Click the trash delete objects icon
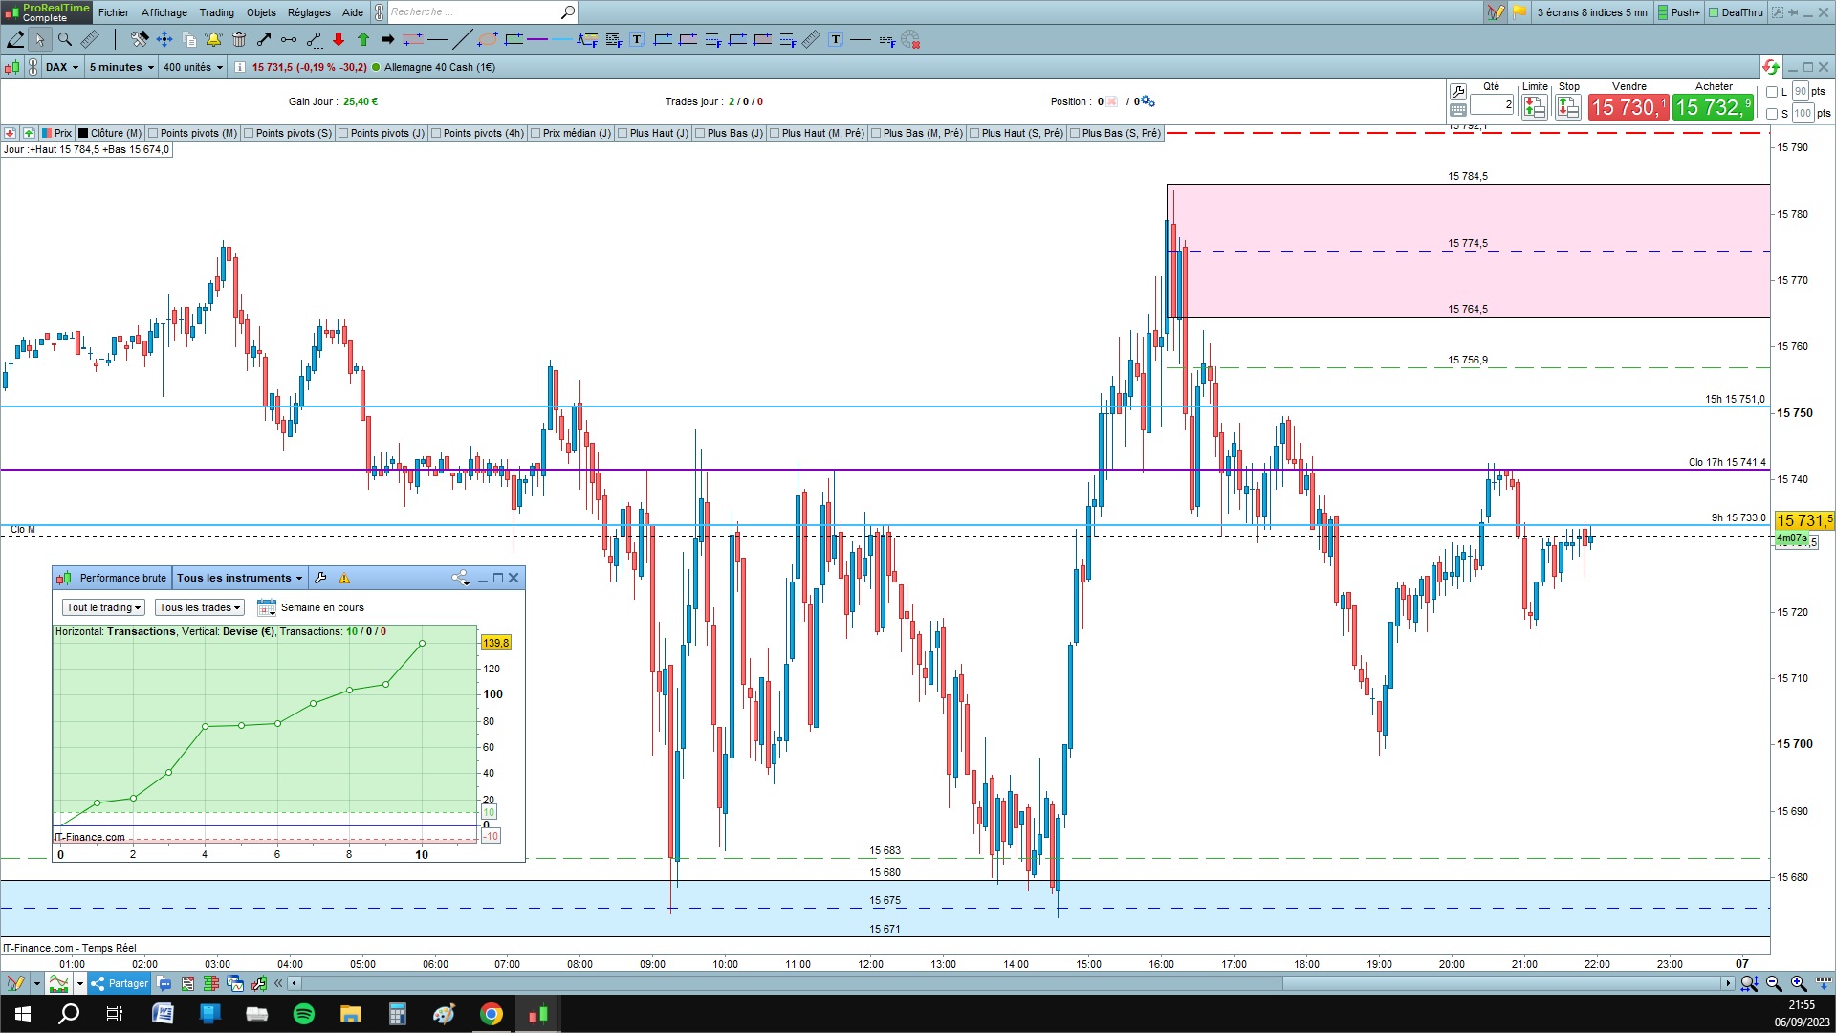This screenshot has height=1033, width=1836. [239, 39]
